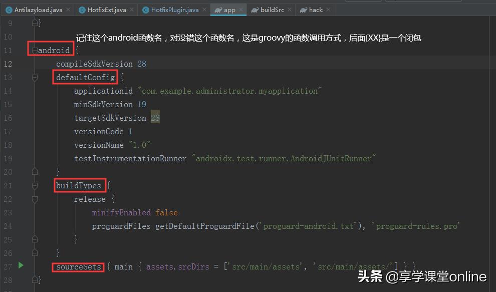Collapse the android block fold marker

(x=34, y=50)
